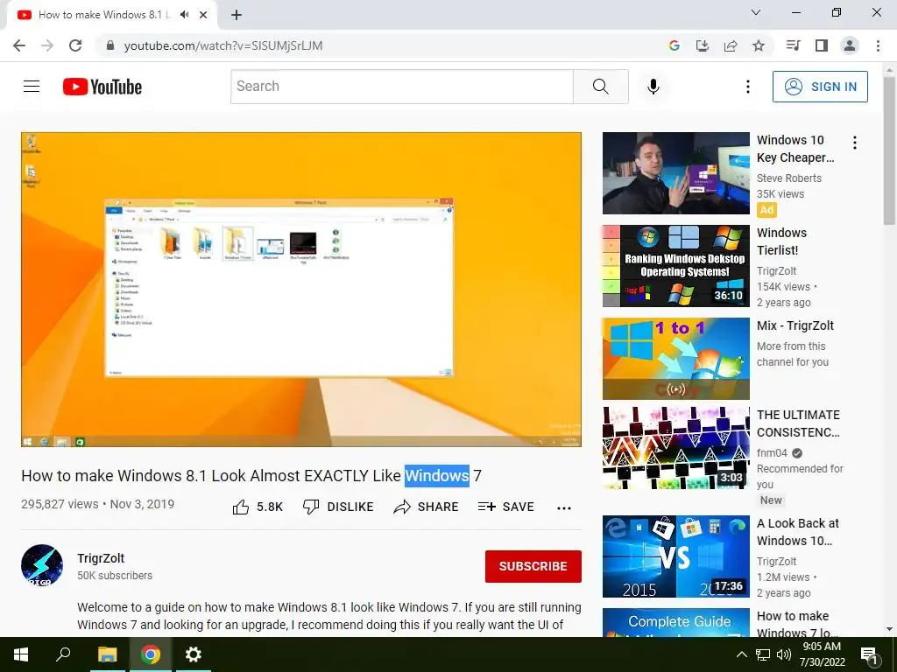Click the page vertical scrollbar
This screenshot has width=897, height=672.
click(x=889, y=151)
